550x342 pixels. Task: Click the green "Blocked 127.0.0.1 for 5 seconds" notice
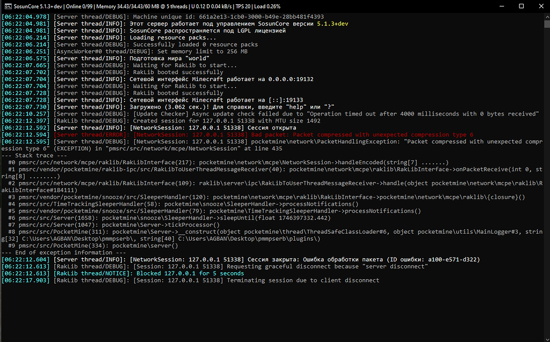coord(190,273)
